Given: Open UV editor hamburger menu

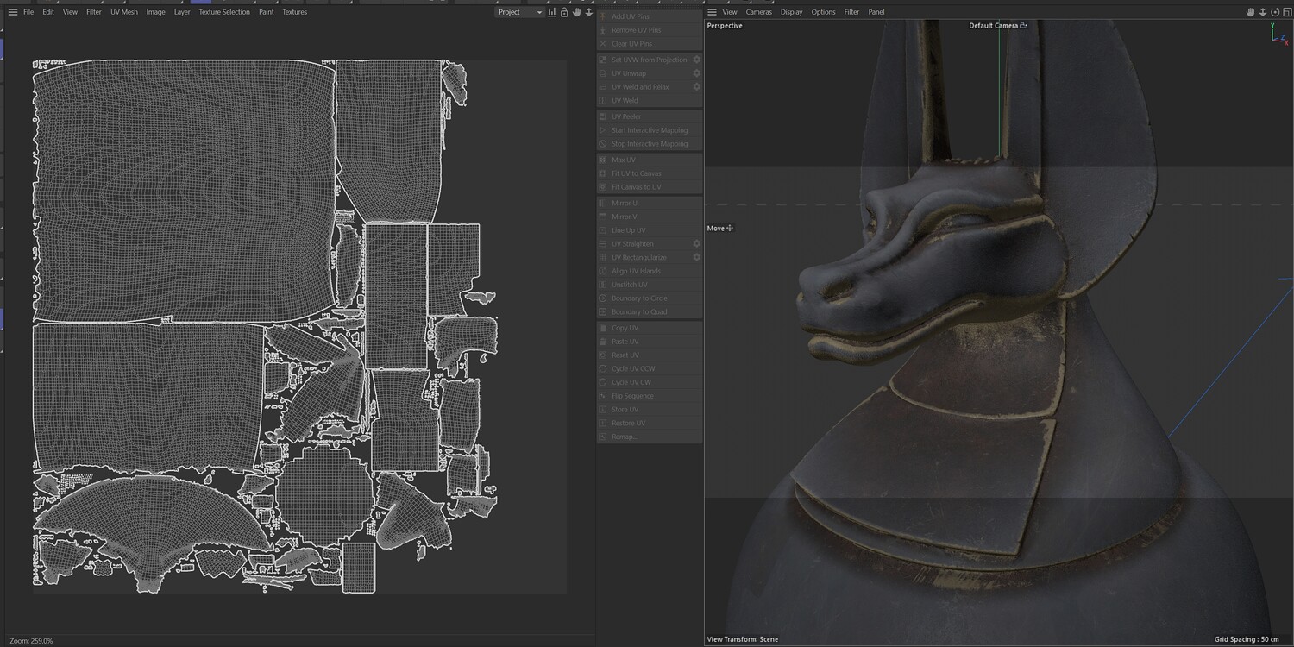Looking at the screenshot, I should tap(12, 12).
